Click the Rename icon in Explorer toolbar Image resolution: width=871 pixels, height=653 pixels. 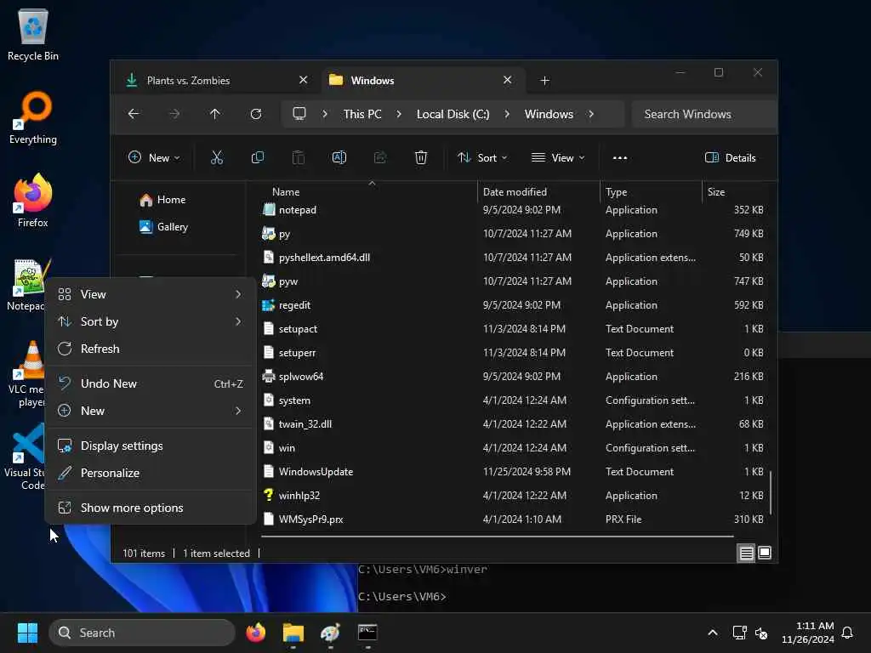pos(339,157)
